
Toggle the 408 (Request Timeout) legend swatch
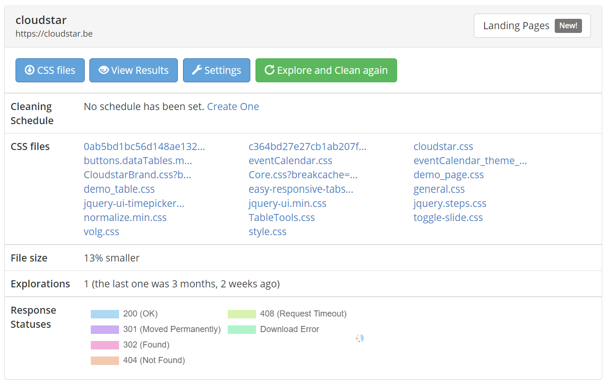[242, 314]
